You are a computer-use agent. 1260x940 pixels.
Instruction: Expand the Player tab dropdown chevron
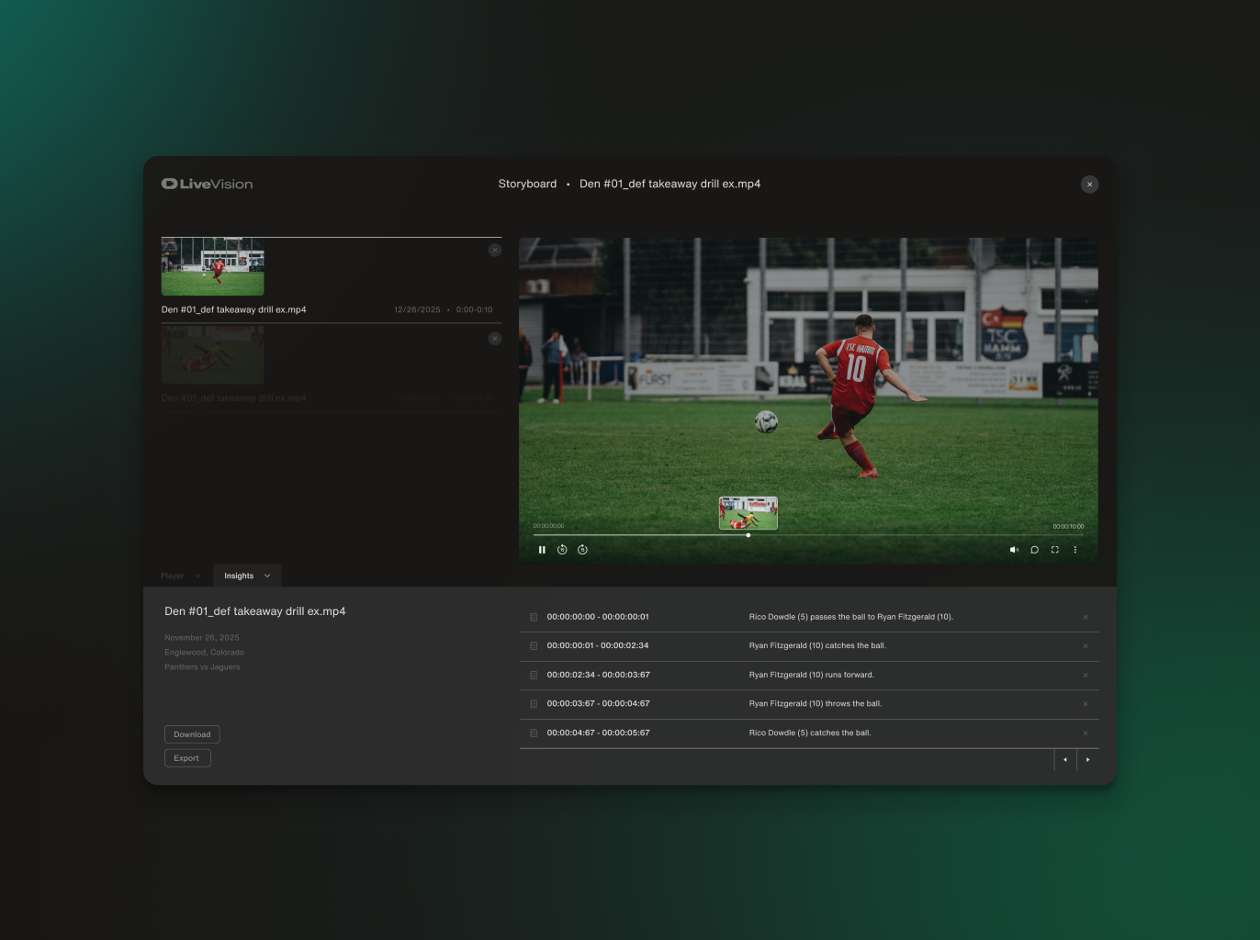point(197,576)
